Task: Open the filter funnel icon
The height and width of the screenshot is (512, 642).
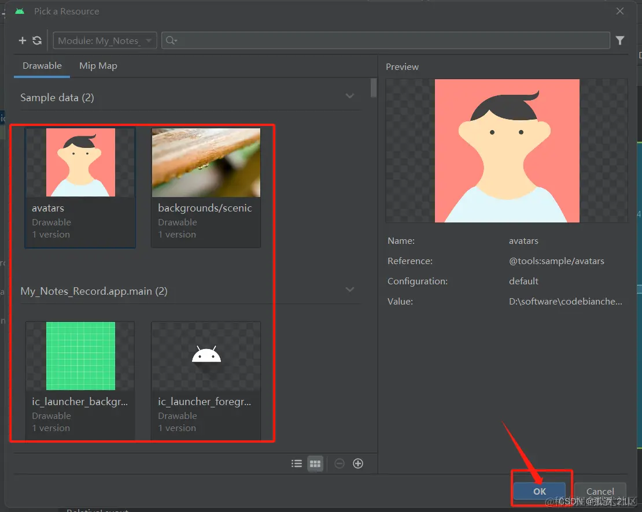Action: click(x=620, y=40)
